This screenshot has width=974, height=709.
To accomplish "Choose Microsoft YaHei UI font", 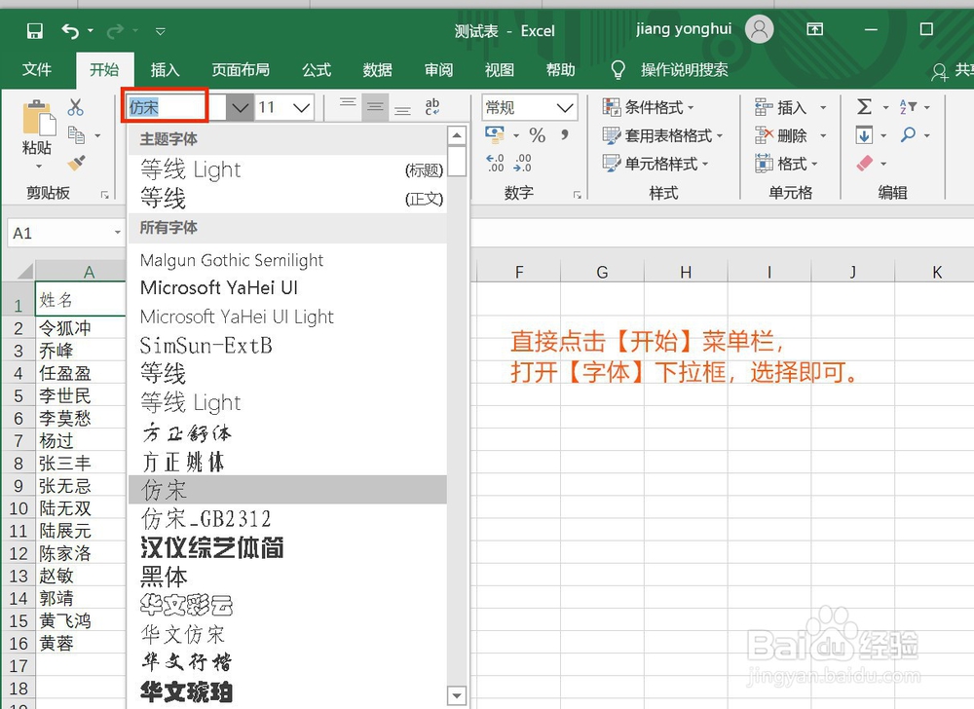I will point(287,288).
